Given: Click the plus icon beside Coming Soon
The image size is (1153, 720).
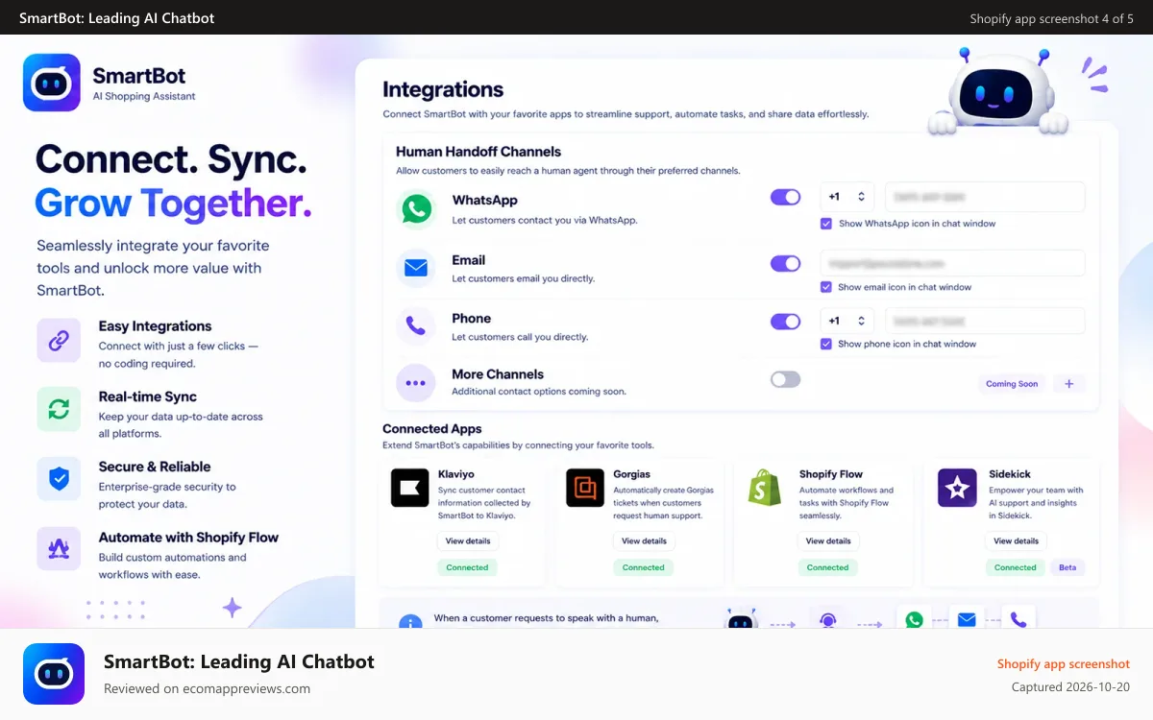Looking at the screenshot, I should click(1069, 383).
